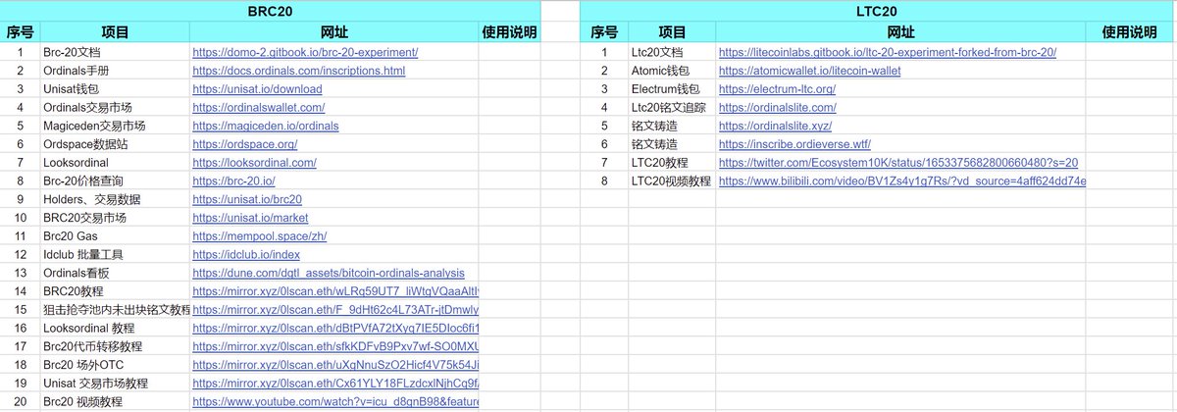Viewport: 1177px width, 412px height.
Task: Select the Magiceden交易市场 cell
Action: point(115,126)
